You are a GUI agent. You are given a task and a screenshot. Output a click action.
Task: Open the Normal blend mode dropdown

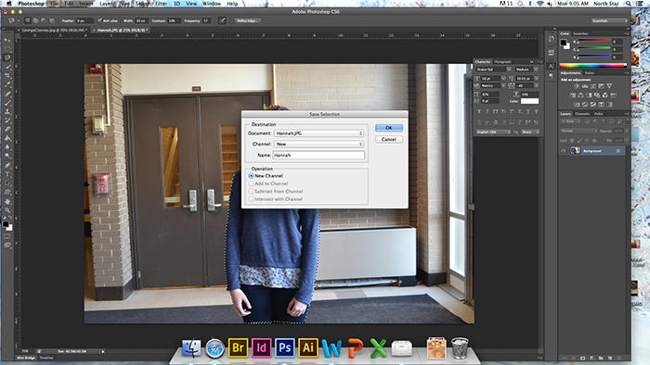[x=578, y=131]
